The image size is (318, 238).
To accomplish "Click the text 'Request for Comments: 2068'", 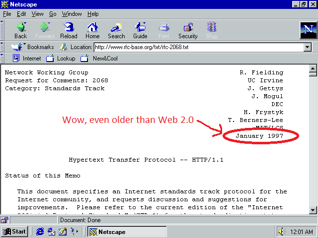I will coord(57,80).
